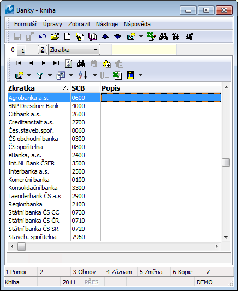Viewport: 238px width, 291px height.
Task: Click the 6-Kopie function key button
Action: point(187,272)
